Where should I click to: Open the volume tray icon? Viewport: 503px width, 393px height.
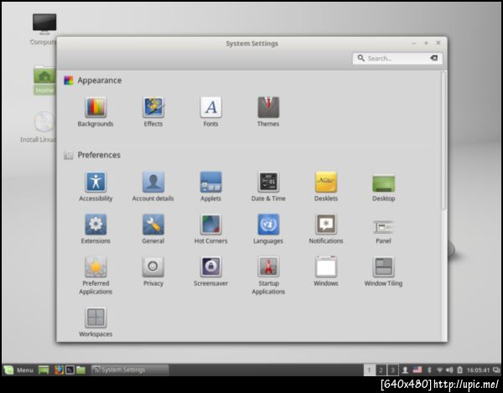tap(449, 370)
